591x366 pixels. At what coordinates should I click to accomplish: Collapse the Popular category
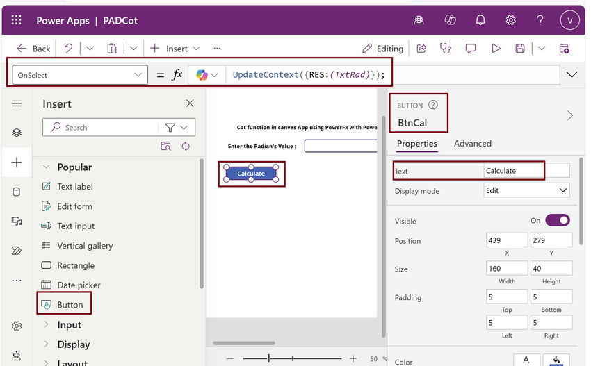(46, 167)
